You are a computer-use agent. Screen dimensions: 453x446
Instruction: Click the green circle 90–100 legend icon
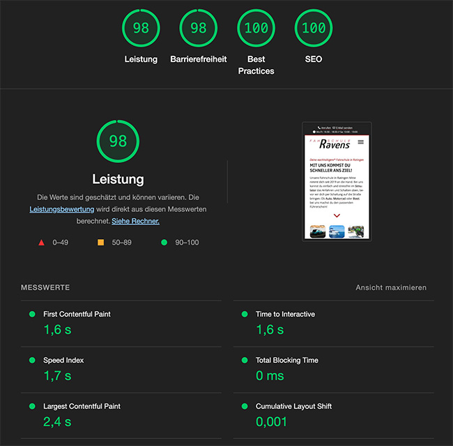[164, 243]
